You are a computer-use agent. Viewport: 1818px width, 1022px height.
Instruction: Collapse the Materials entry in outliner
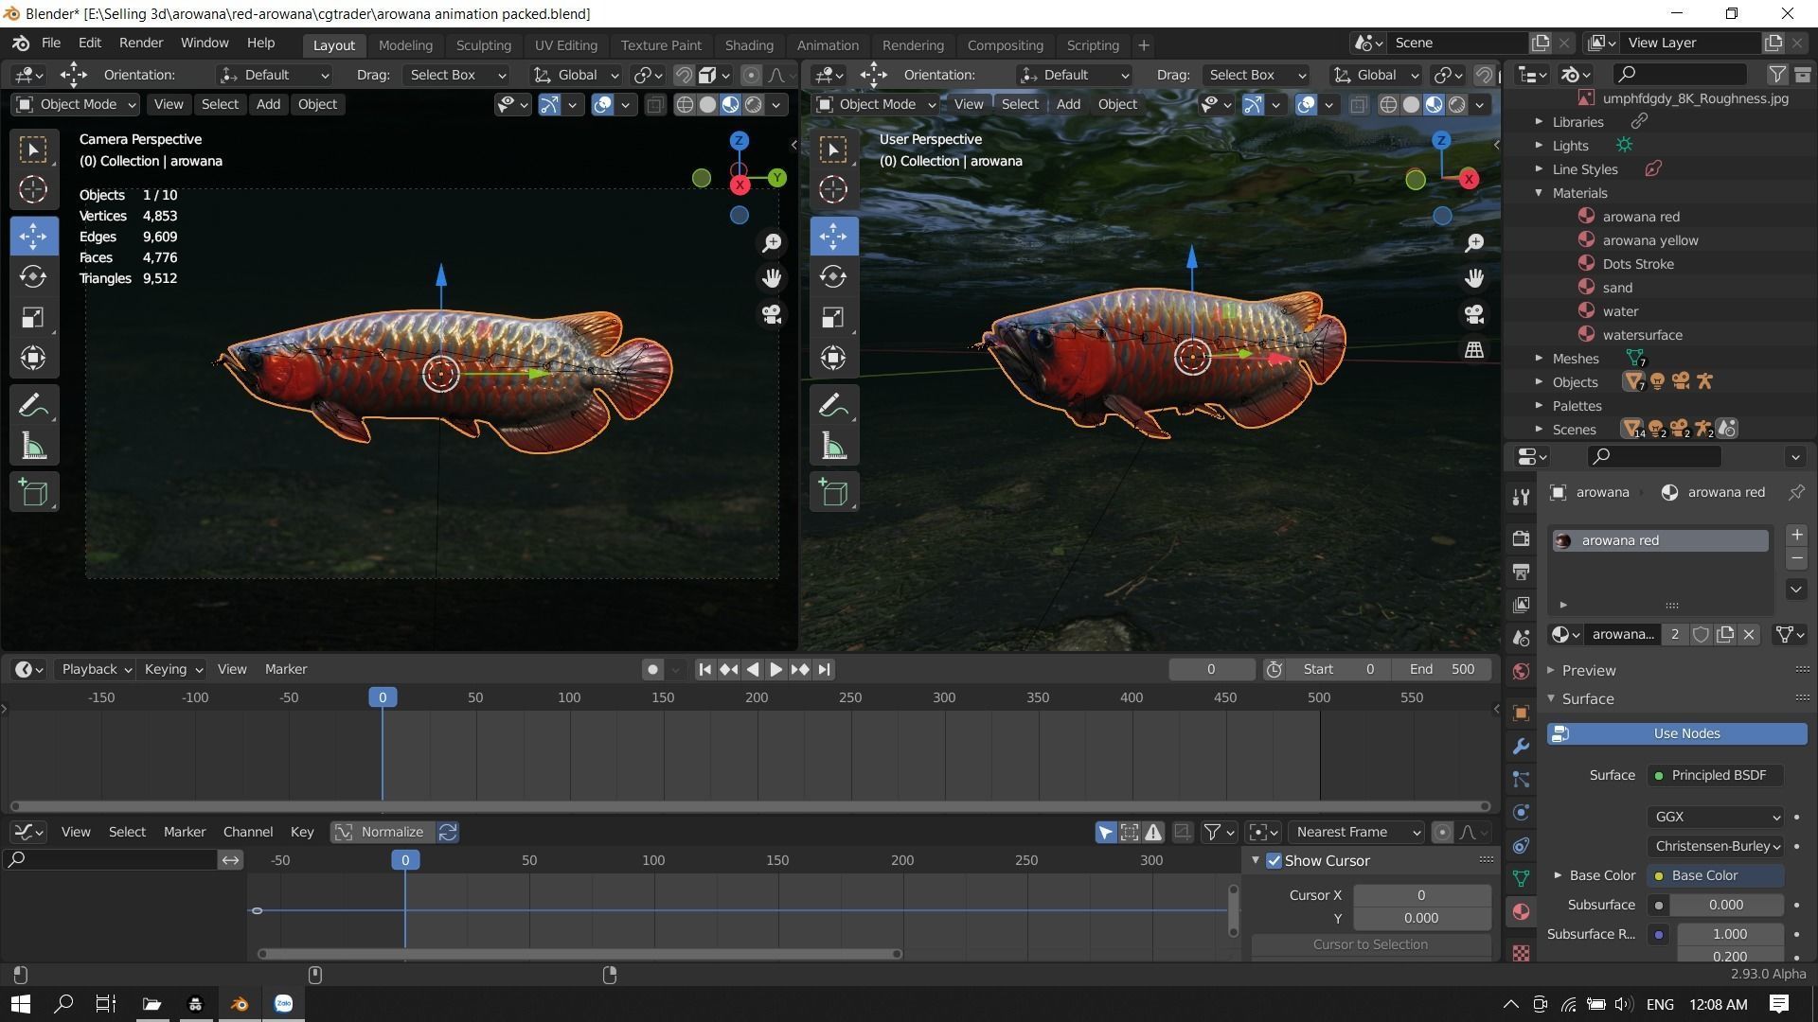1539,193
